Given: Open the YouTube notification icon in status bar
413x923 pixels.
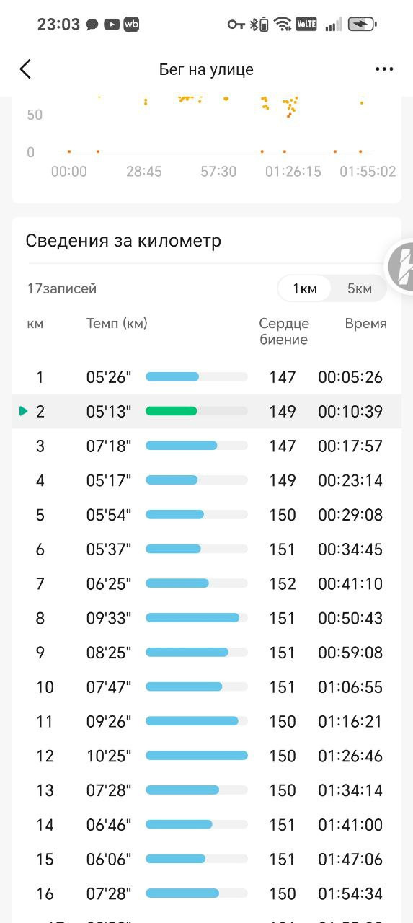Looking at the screenshot, I should 112,24.
